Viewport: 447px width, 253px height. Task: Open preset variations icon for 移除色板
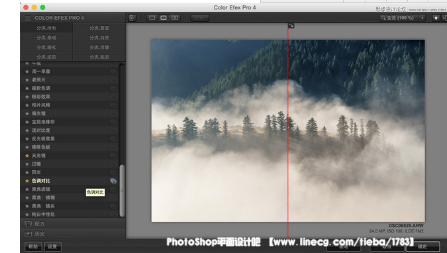tap(113, 147)
